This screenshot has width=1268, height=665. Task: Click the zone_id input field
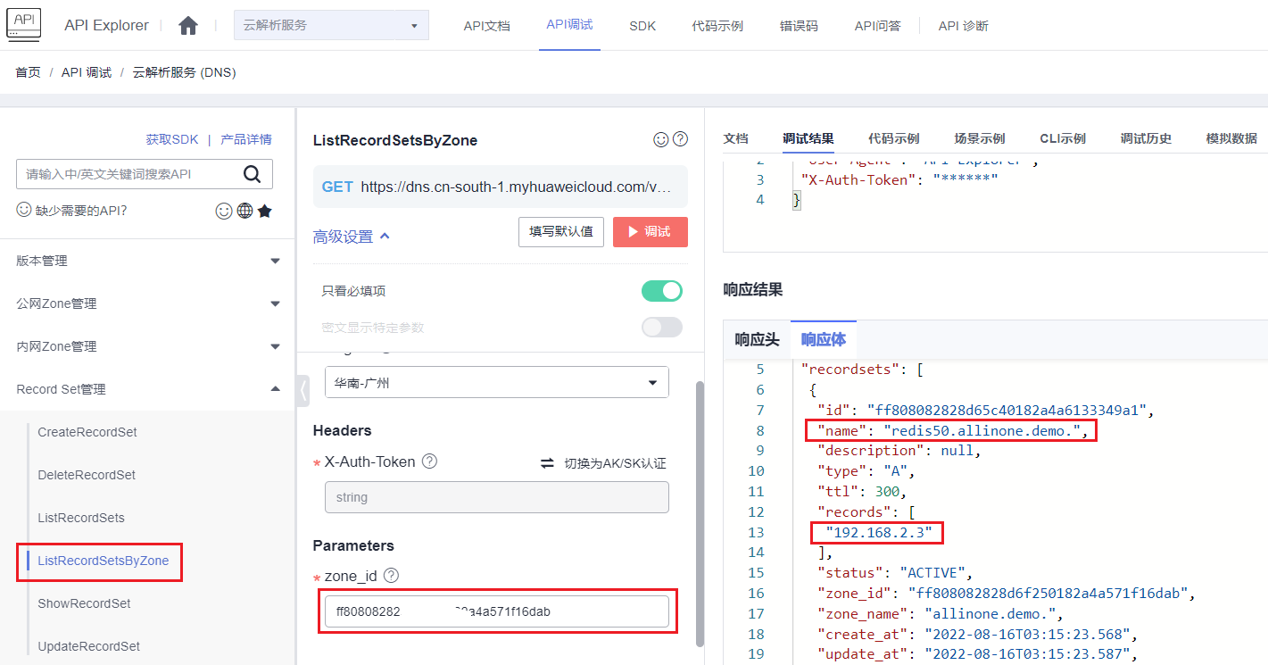[x=496, y=611]
